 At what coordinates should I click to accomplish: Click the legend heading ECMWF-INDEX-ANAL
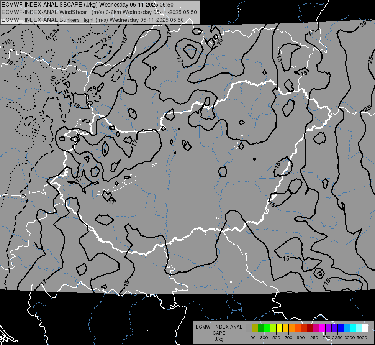click(219, 327)
